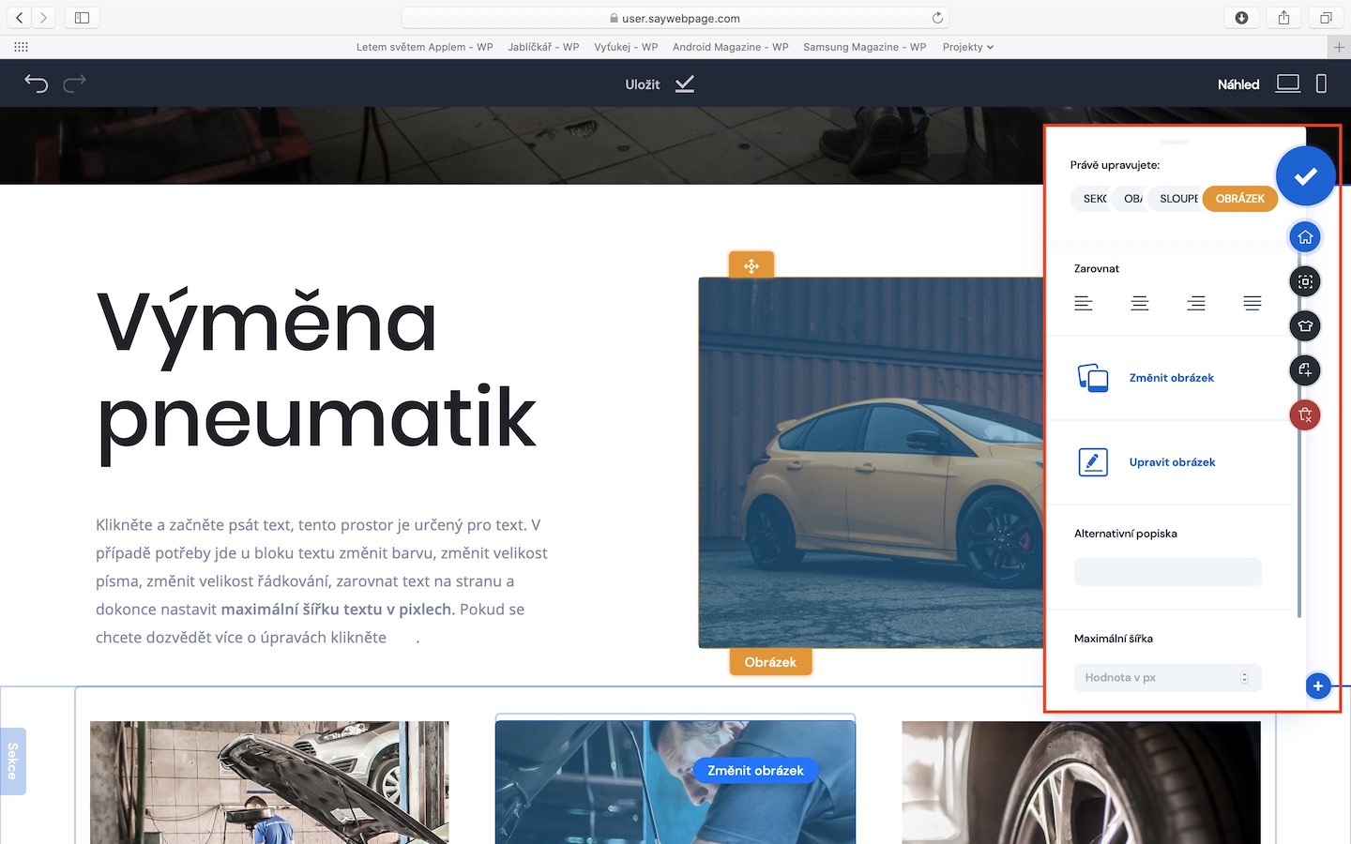Confirm edits with the blue checkmark button

coord(1305,175)
